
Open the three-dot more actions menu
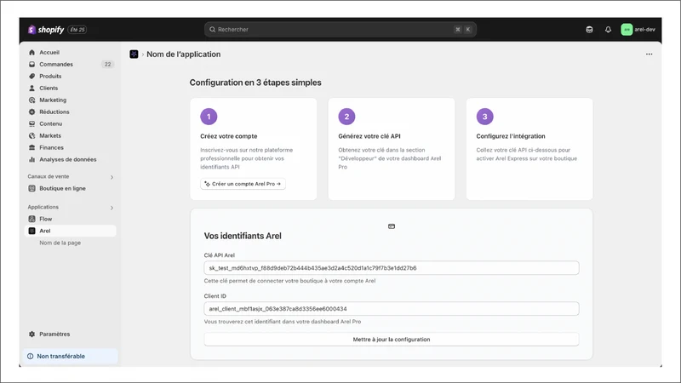649,54
